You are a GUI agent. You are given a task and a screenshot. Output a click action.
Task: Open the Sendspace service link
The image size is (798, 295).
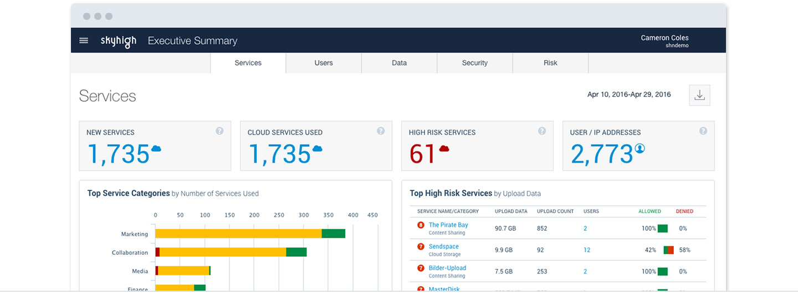(x=444, y=246)
